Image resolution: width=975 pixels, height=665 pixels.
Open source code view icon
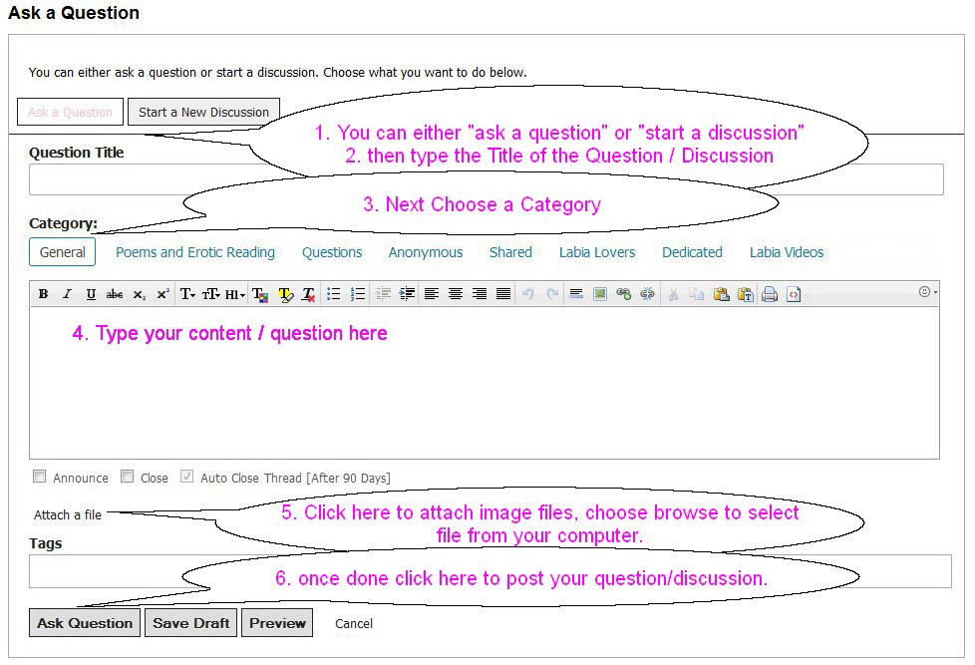794,294
